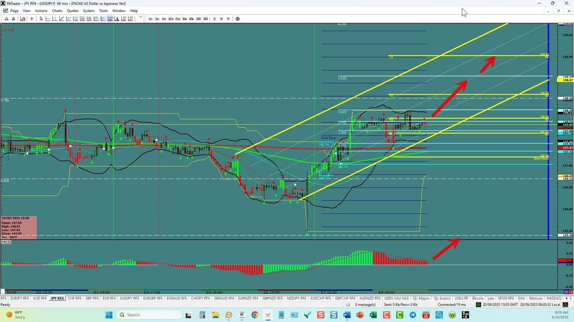This screenshot has width=574, height=322.
Task: Click the envelope messages icon in status bar
Action: point(348,304)
